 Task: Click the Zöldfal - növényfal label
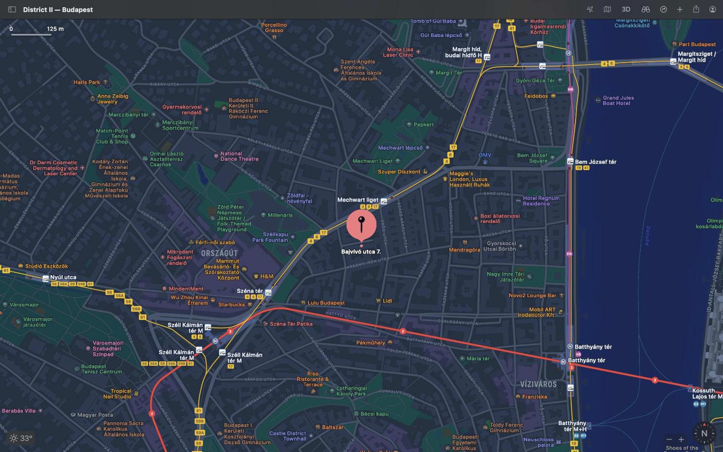(299, 198)
